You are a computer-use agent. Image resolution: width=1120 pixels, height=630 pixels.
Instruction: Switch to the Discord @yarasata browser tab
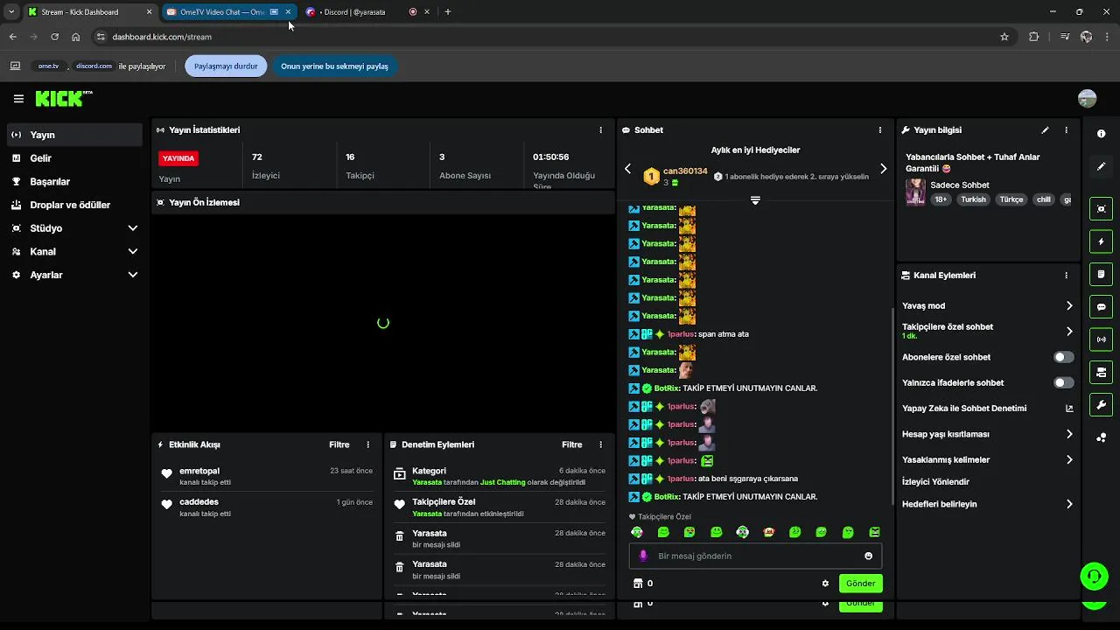354,12
